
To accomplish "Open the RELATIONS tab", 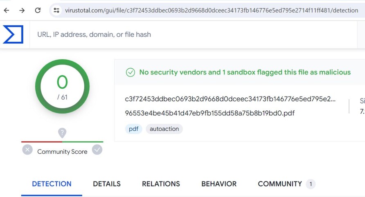I will pyautogui.click(x=161, y=184).
